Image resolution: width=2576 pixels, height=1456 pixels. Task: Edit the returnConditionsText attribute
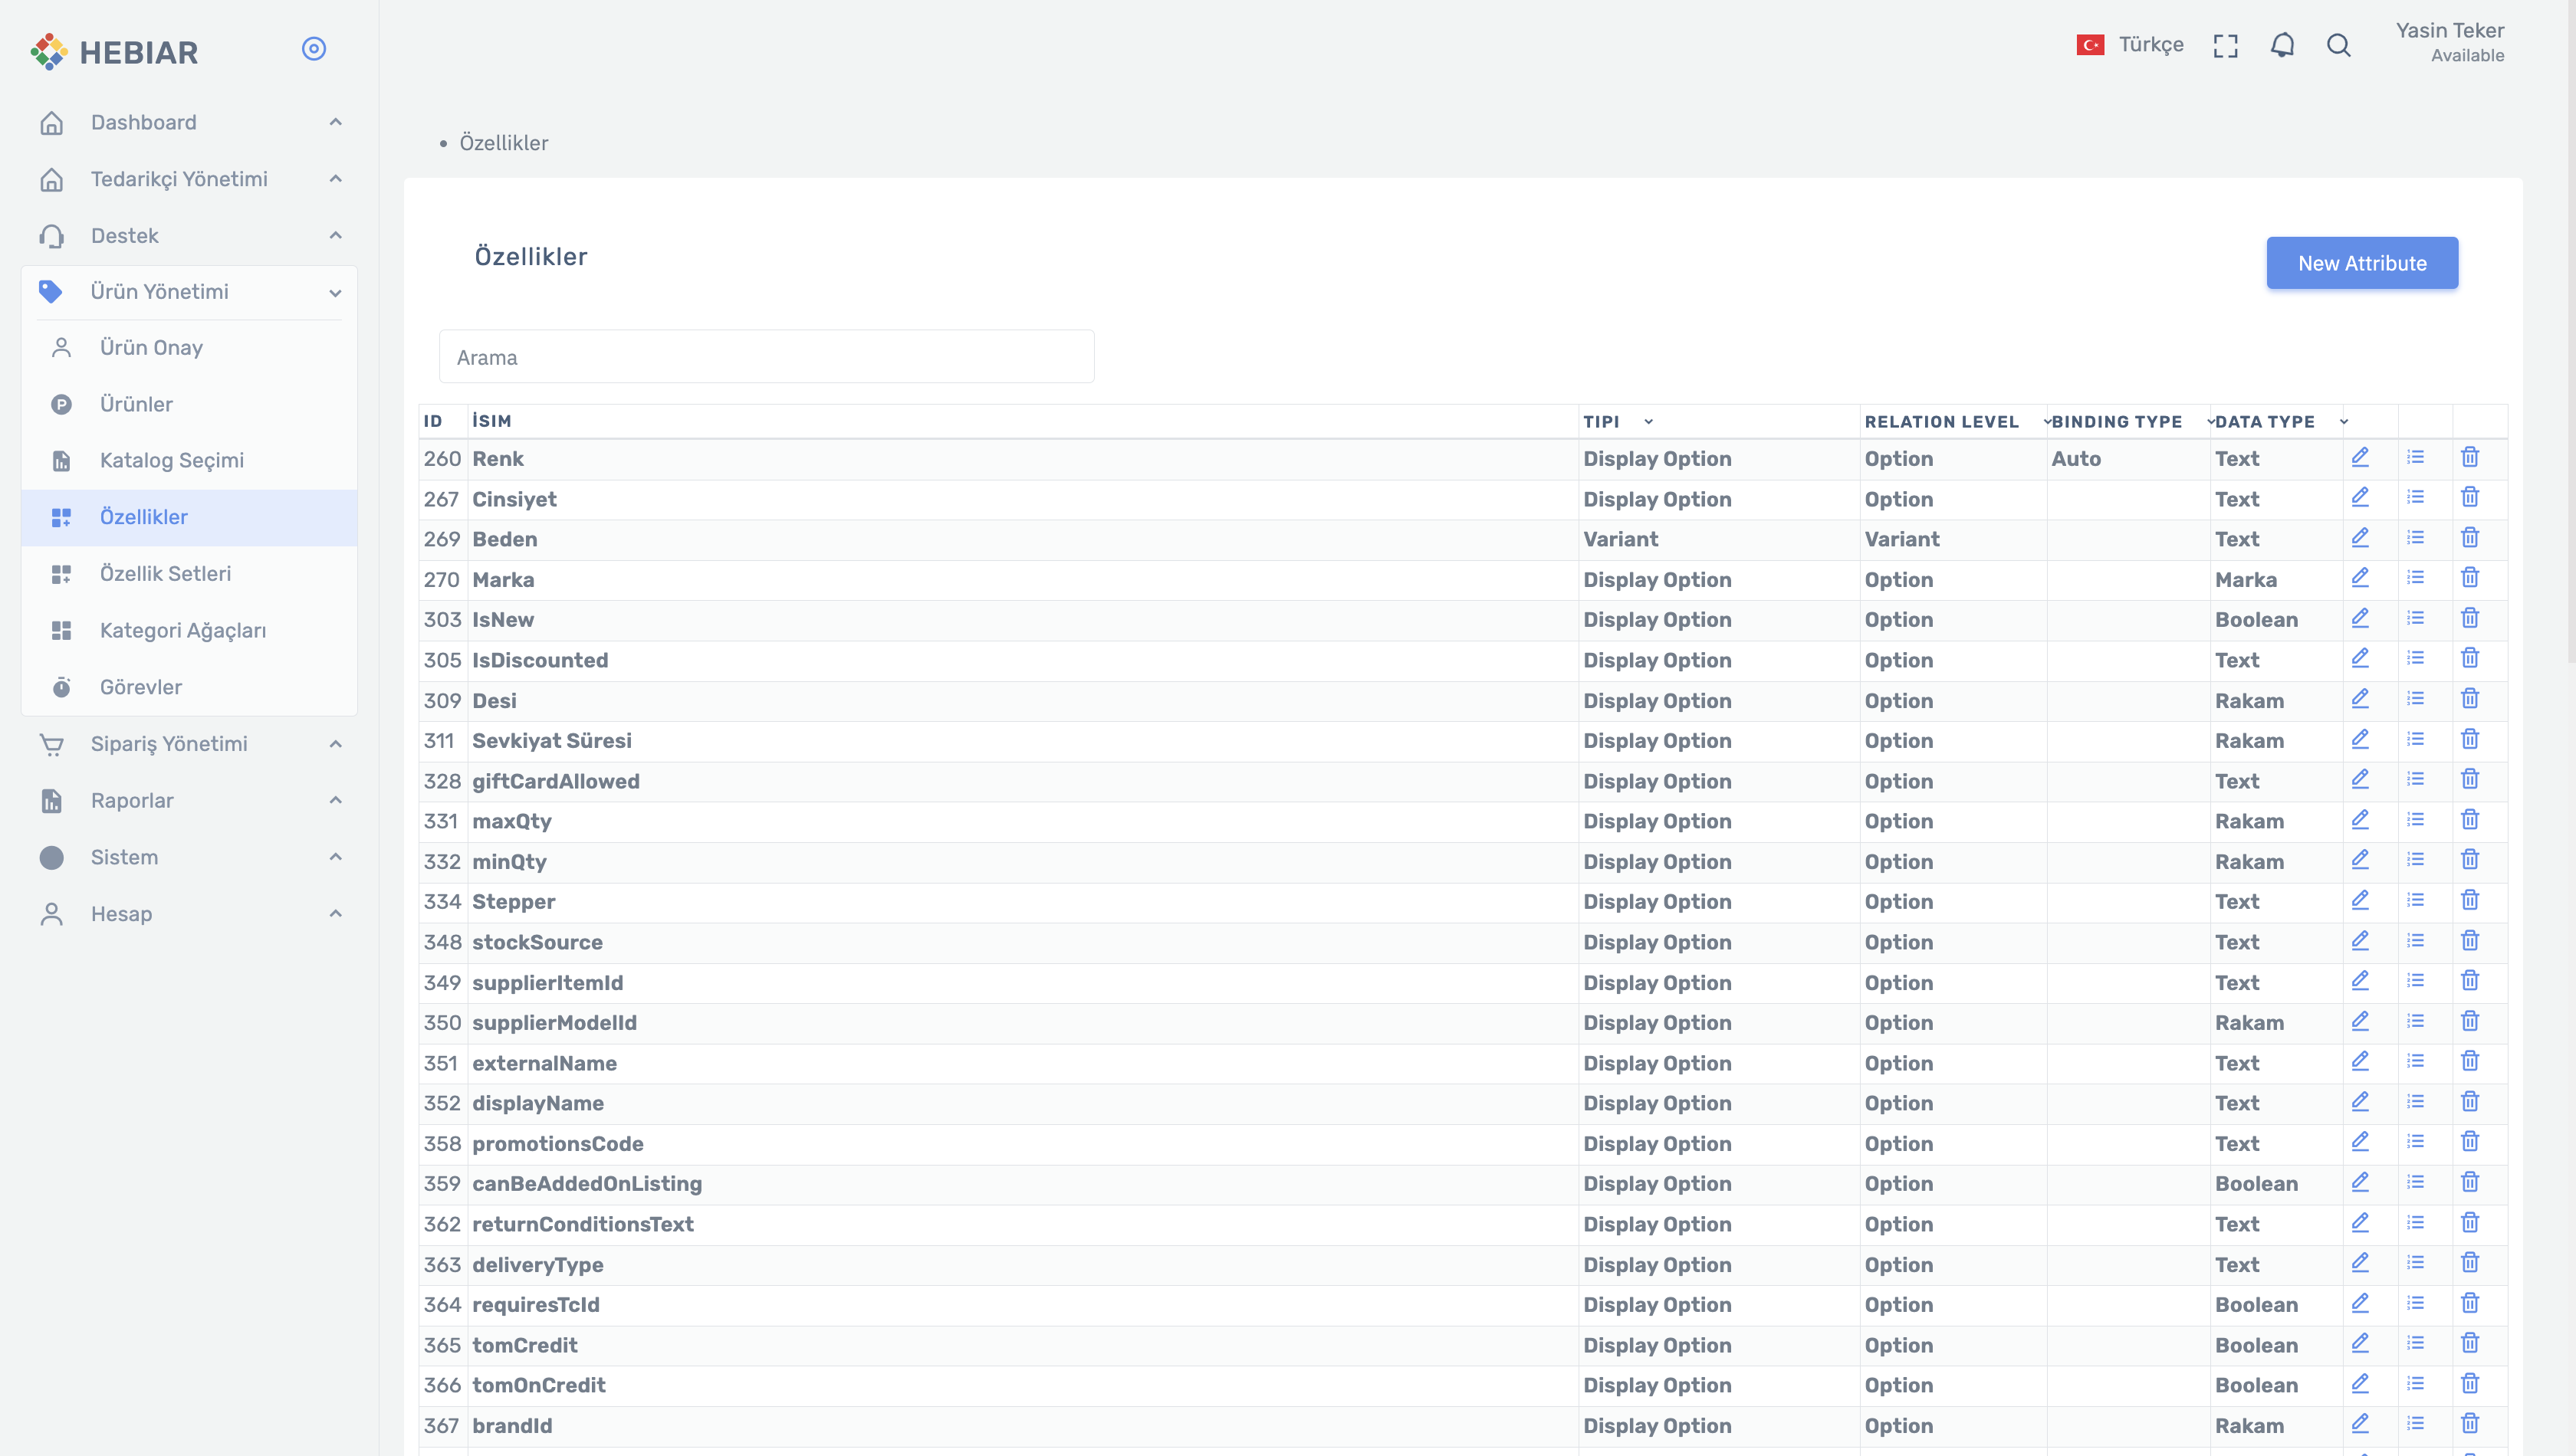click(2360, 1223)
